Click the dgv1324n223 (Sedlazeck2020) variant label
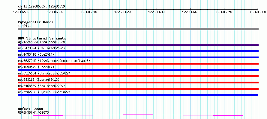 tap(42, 42)
